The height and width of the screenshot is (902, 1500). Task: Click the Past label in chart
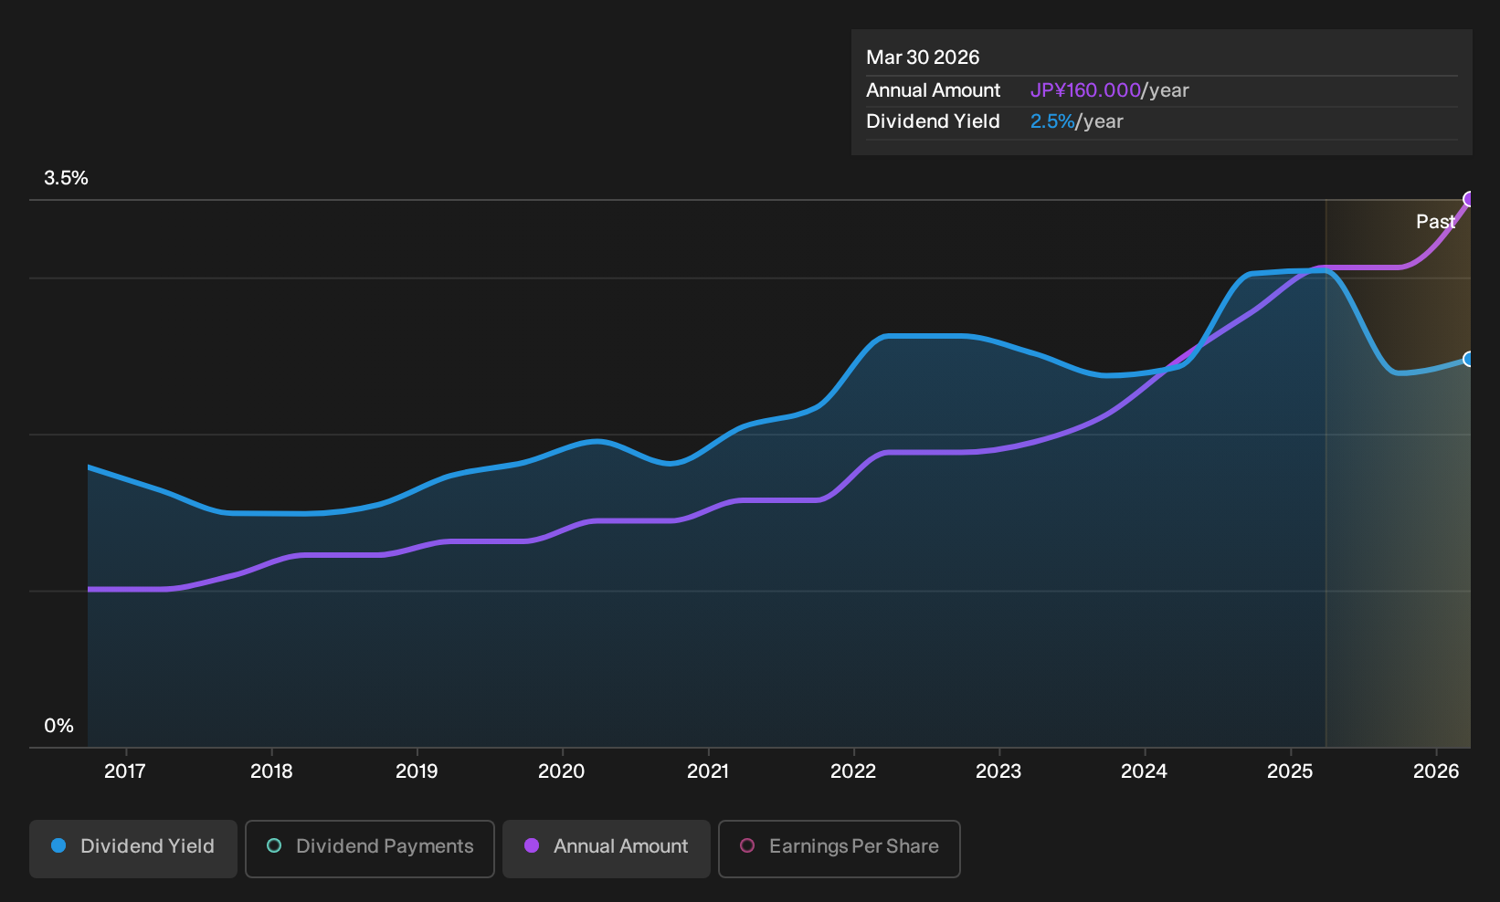pos(1435,222)
